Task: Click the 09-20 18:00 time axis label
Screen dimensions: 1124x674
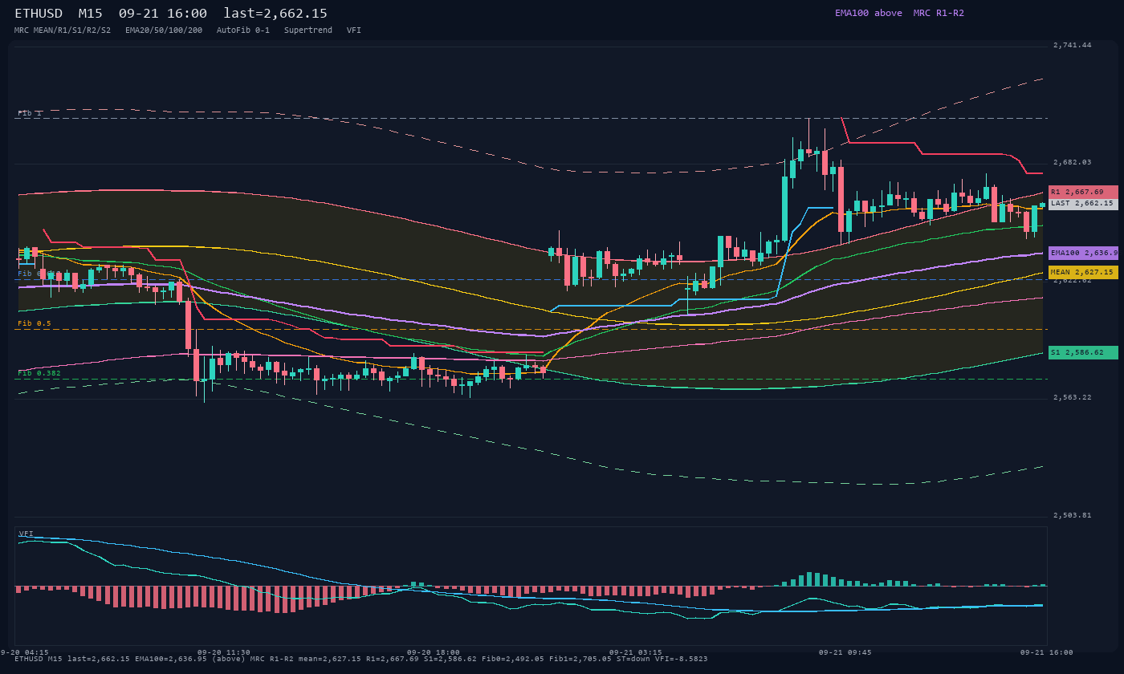Action: pyautogui.click(x=434, y=652)
